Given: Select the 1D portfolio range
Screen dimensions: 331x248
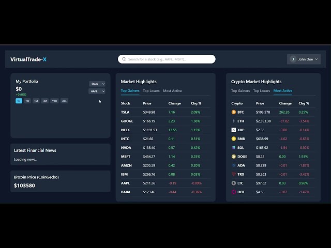Looking at the screenshot, I should [19, 101].
